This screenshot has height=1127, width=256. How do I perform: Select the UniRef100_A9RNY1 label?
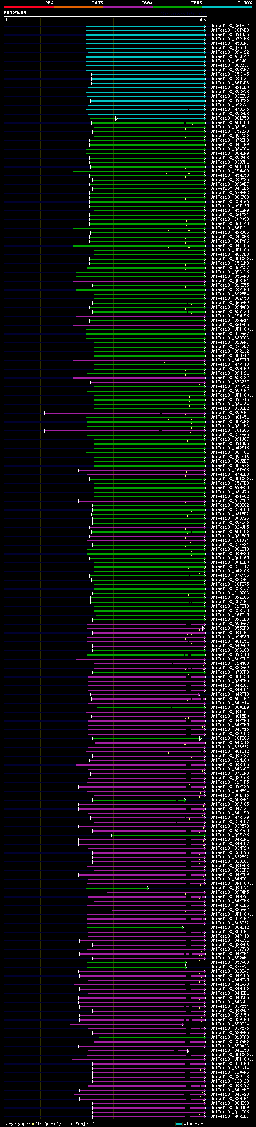click(230, 106)
